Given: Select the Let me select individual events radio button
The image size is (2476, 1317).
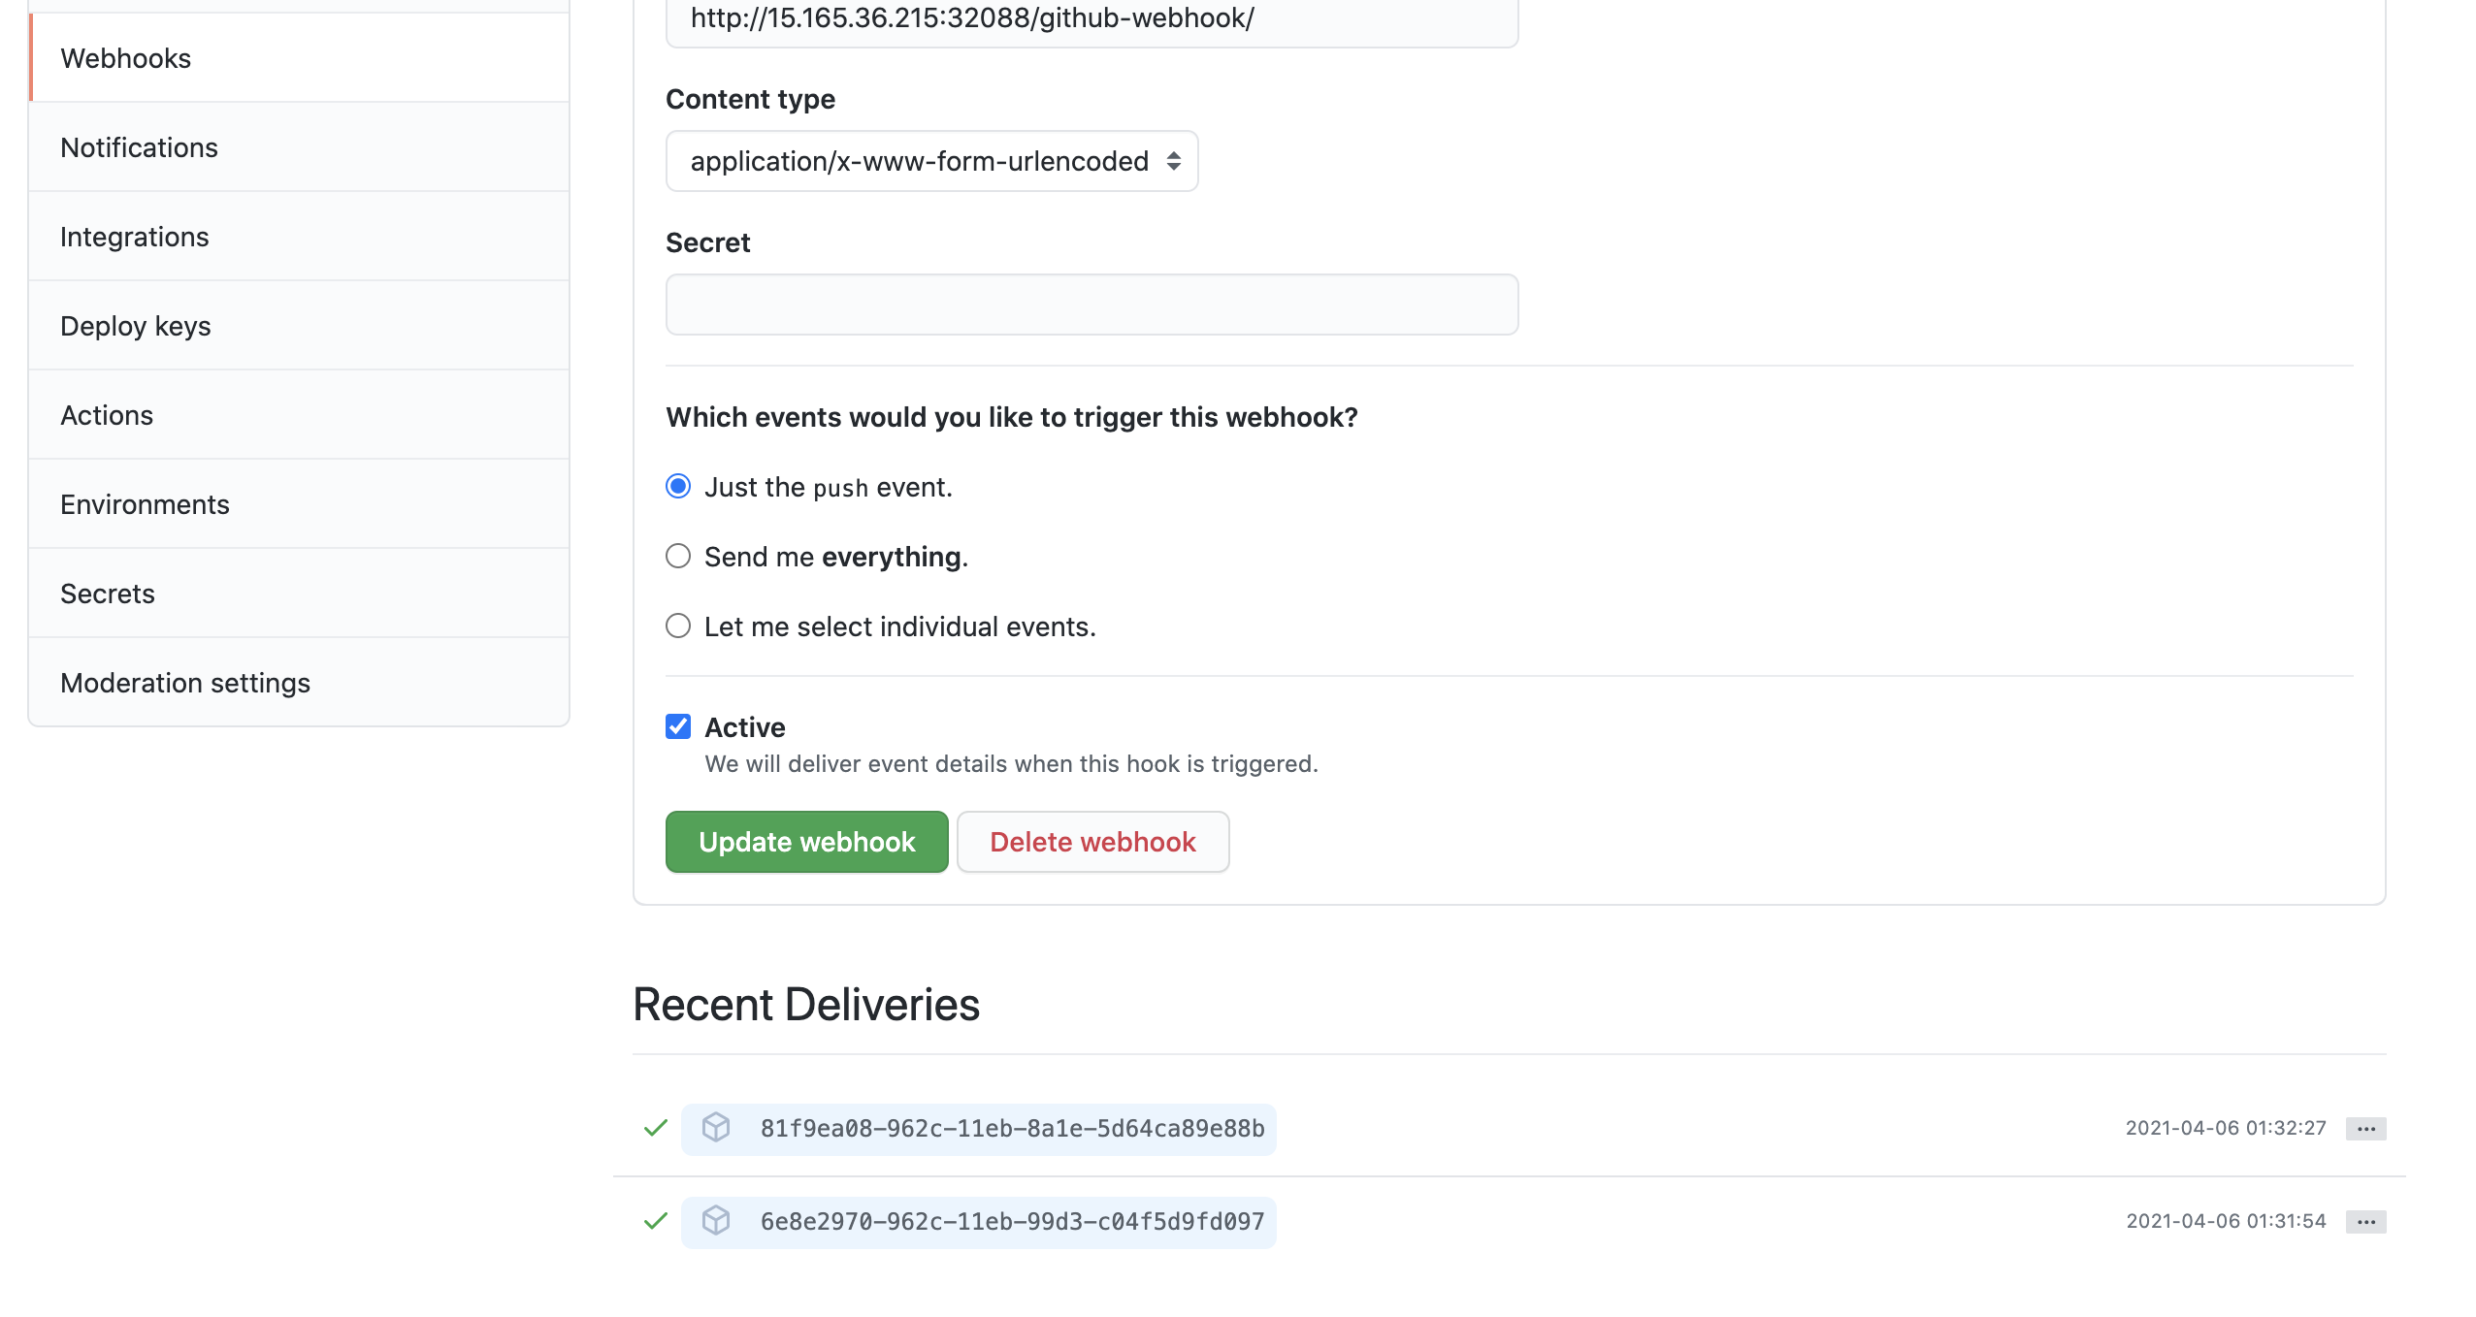Looking at the screenshot, I should click(x=676, y=625).
